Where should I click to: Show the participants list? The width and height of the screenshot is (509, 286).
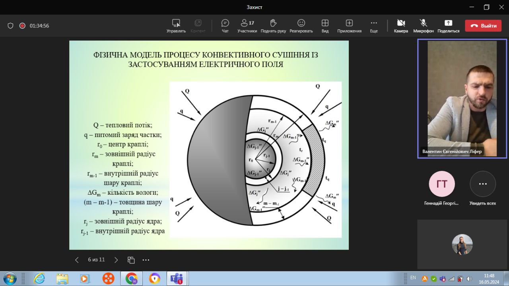tap(247, 26)
